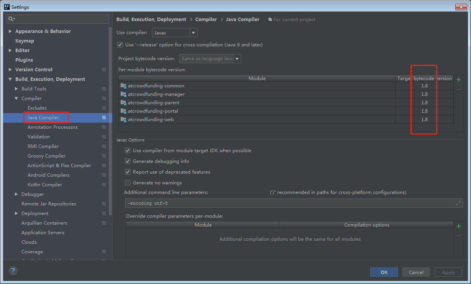Click the project-level icon beside Java Compiler
Screen dimensions: 471x284
point(104,118)
